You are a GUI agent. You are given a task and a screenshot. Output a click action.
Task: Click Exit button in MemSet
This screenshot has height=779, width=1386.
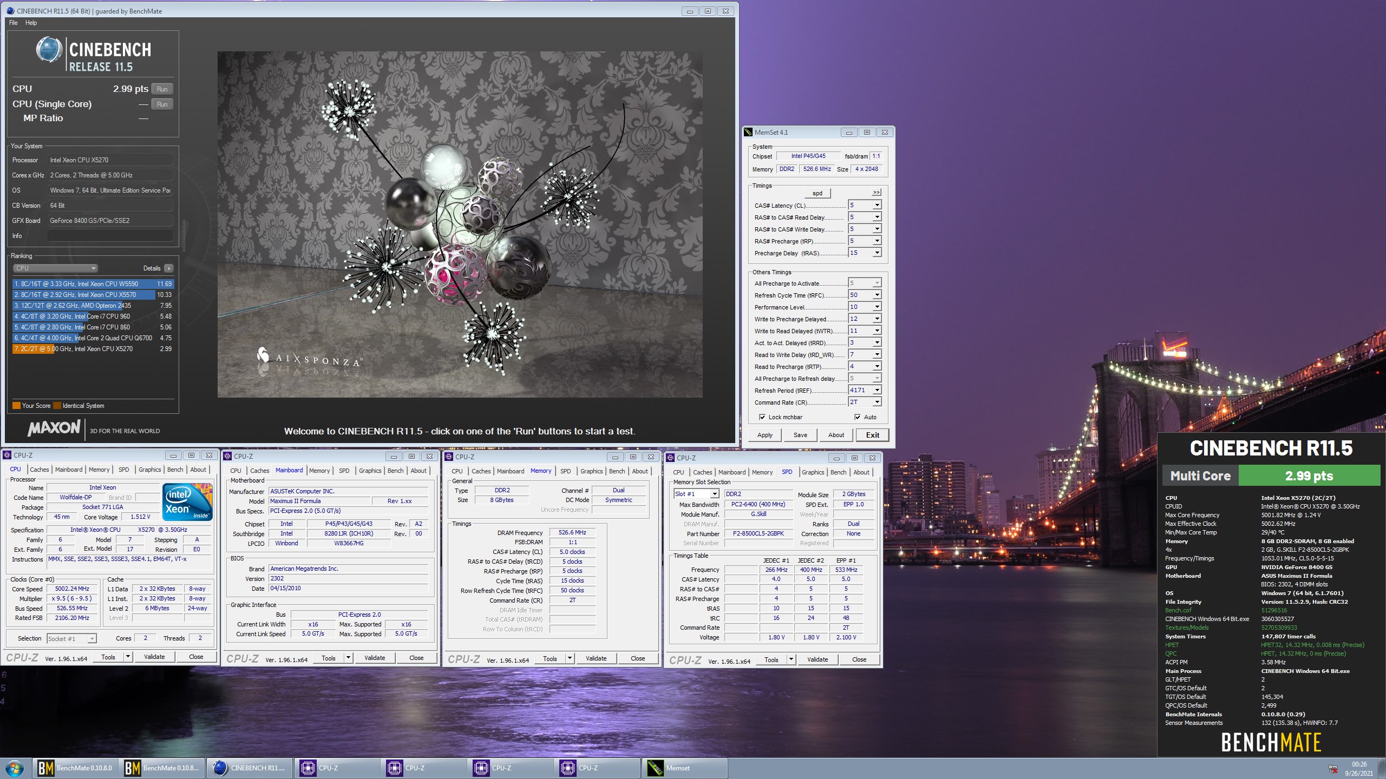[x=872, y=435]
